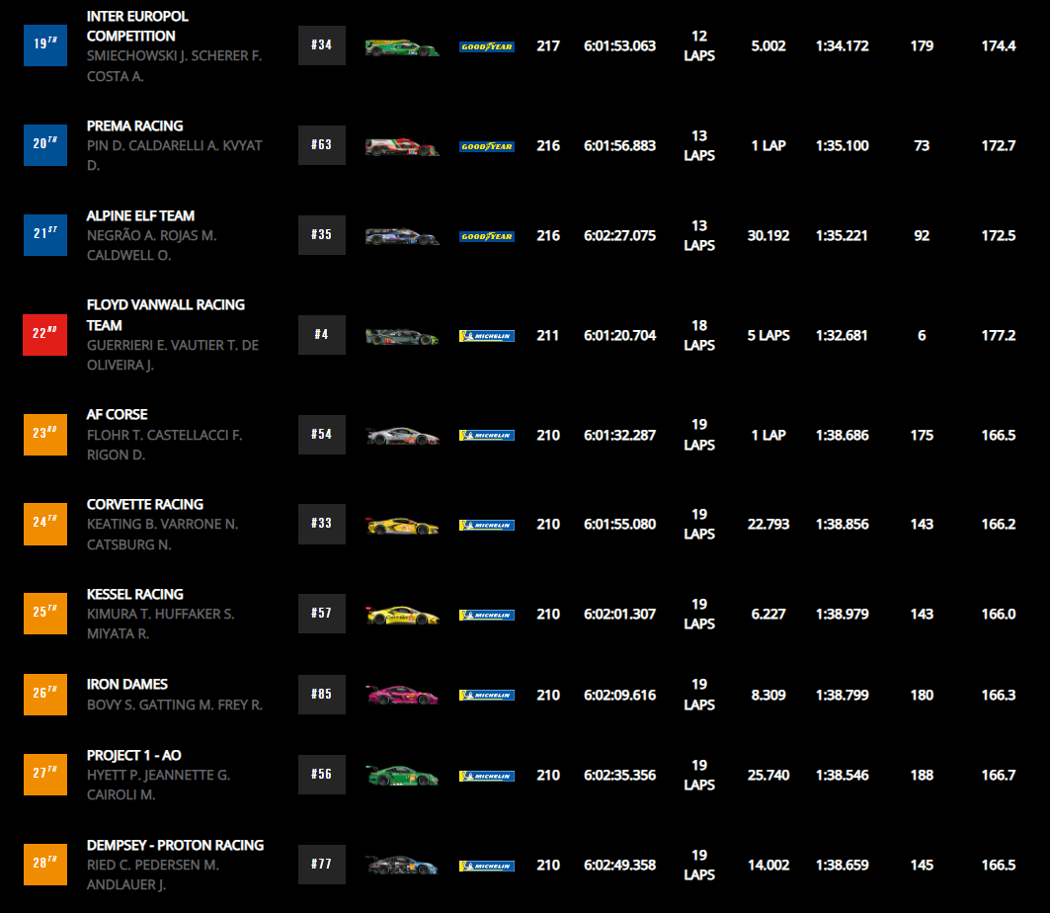1050x913 pixels.
Task: Click the yellow #57 Kessel Racing car icon
Action: click(402, 615)
